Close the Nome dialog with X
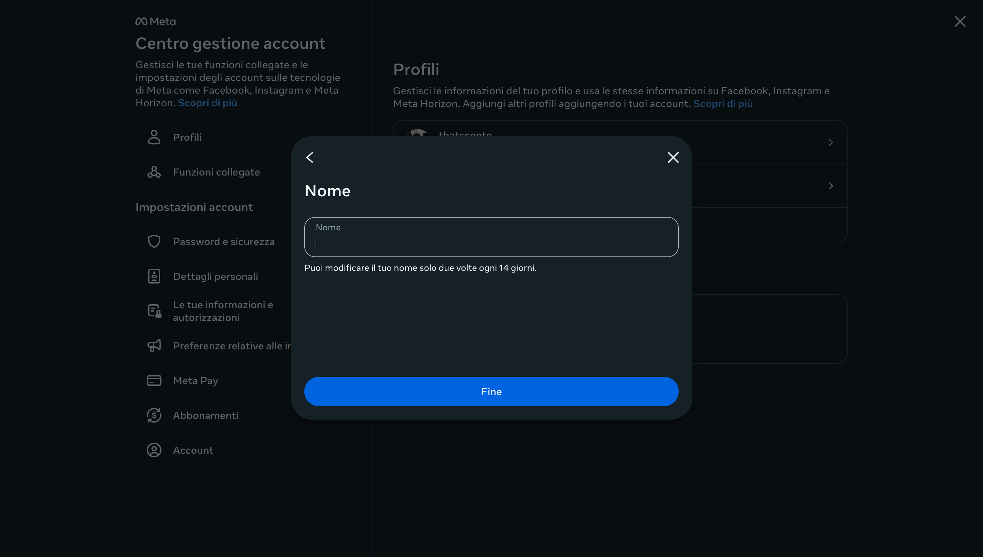Image resolution: width=983 pixels, height=557 pixels. (x=673, y=157)
